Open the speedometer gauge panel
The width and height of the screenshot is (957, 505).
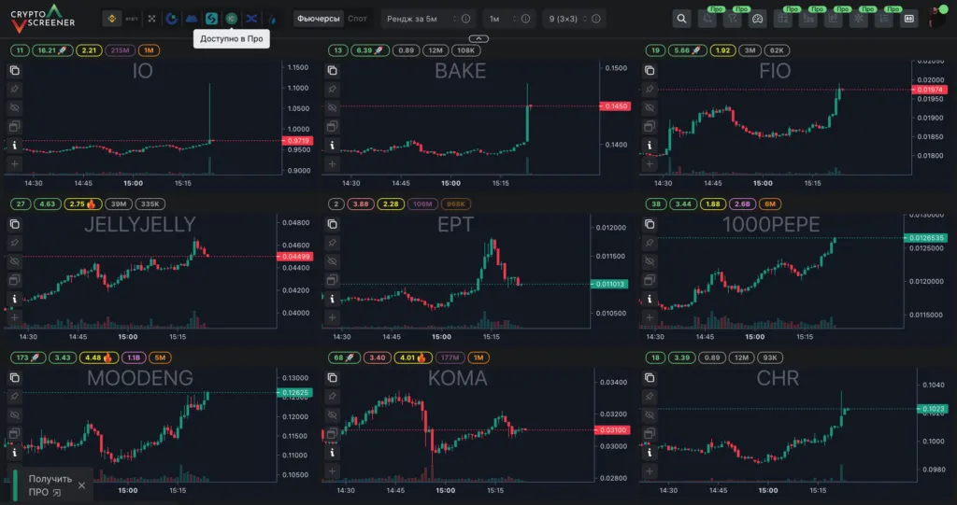pos(757,19)
